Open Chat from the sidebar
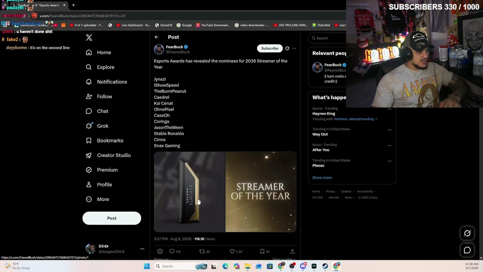Image resolution: width=483 pixels, height=272 pixels. (x=97, y=111)
